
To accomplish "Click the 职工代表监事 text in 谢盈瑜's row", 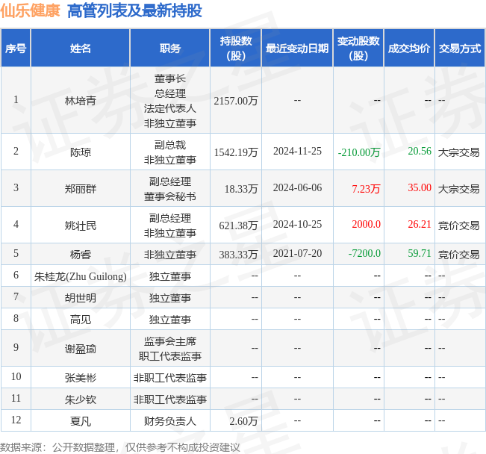I will [170, 356].
